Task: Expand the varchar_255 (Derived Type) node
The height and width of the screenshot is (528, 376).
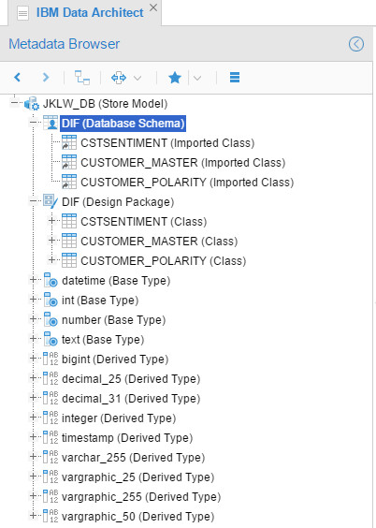Action: [x=33, y=457]
